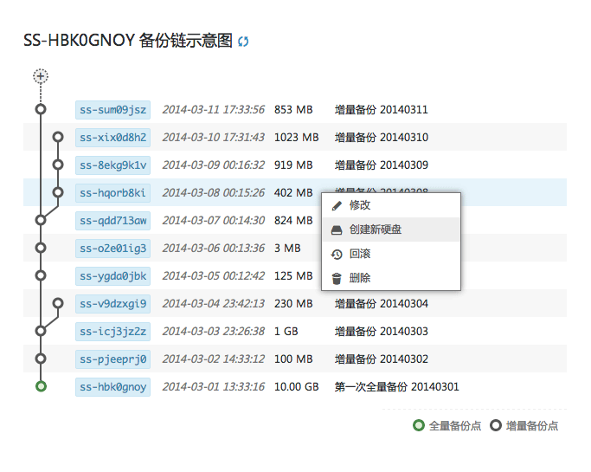
Task: Choose 删除 in the context menu
Action: coord(360,279)
